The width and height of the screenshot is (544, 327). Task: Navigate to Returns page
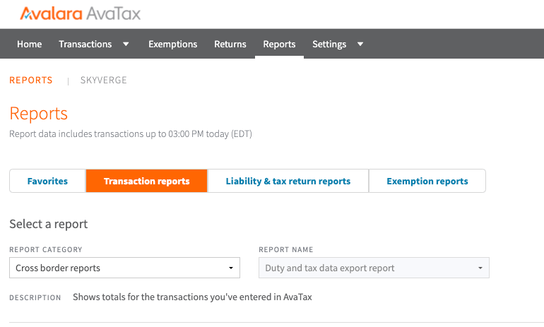230,44
